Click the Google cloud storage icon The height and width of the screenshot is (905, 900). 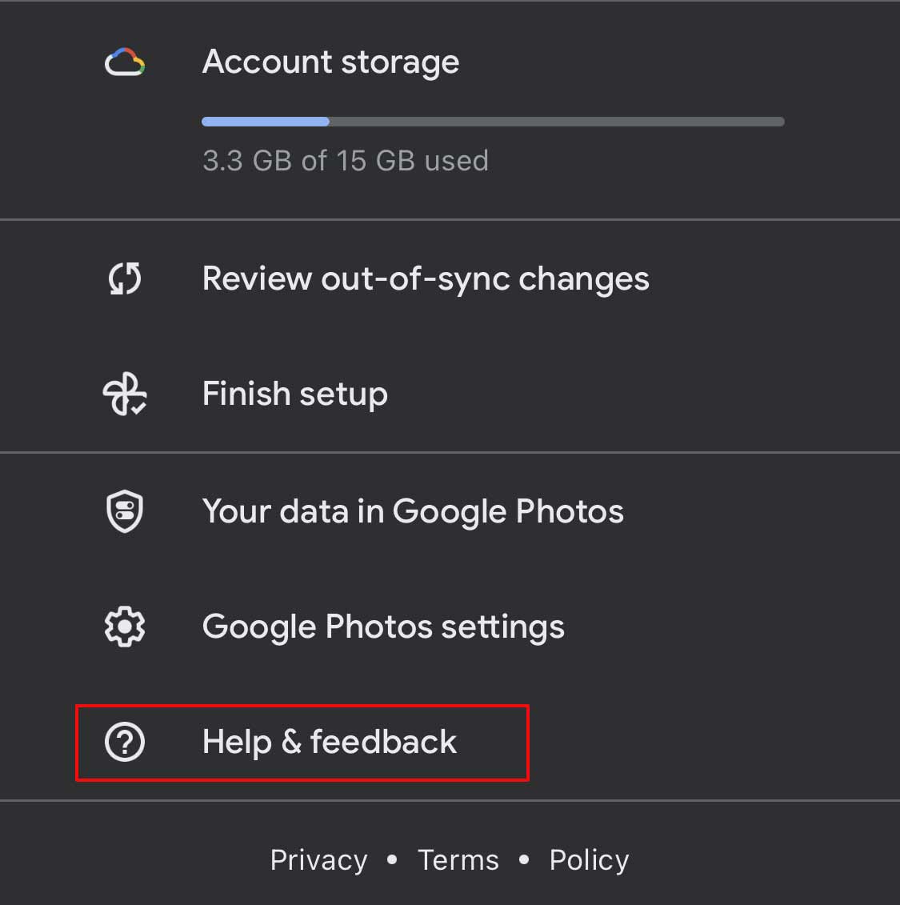[125, 62]
